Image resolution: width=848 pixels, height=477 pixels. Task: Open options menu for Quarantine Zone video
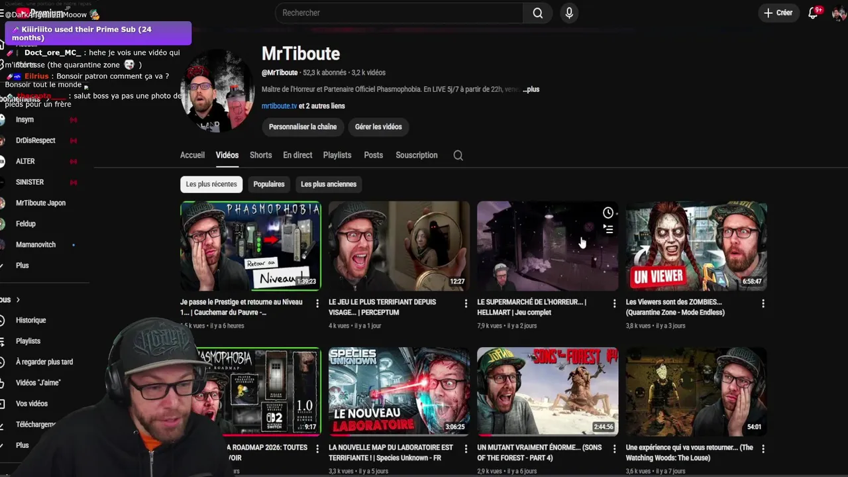click(x=763, y=303)
